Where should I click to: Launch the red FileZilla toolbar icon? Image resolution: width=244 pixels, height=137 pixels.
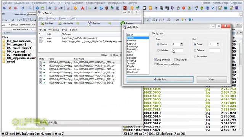125,8
